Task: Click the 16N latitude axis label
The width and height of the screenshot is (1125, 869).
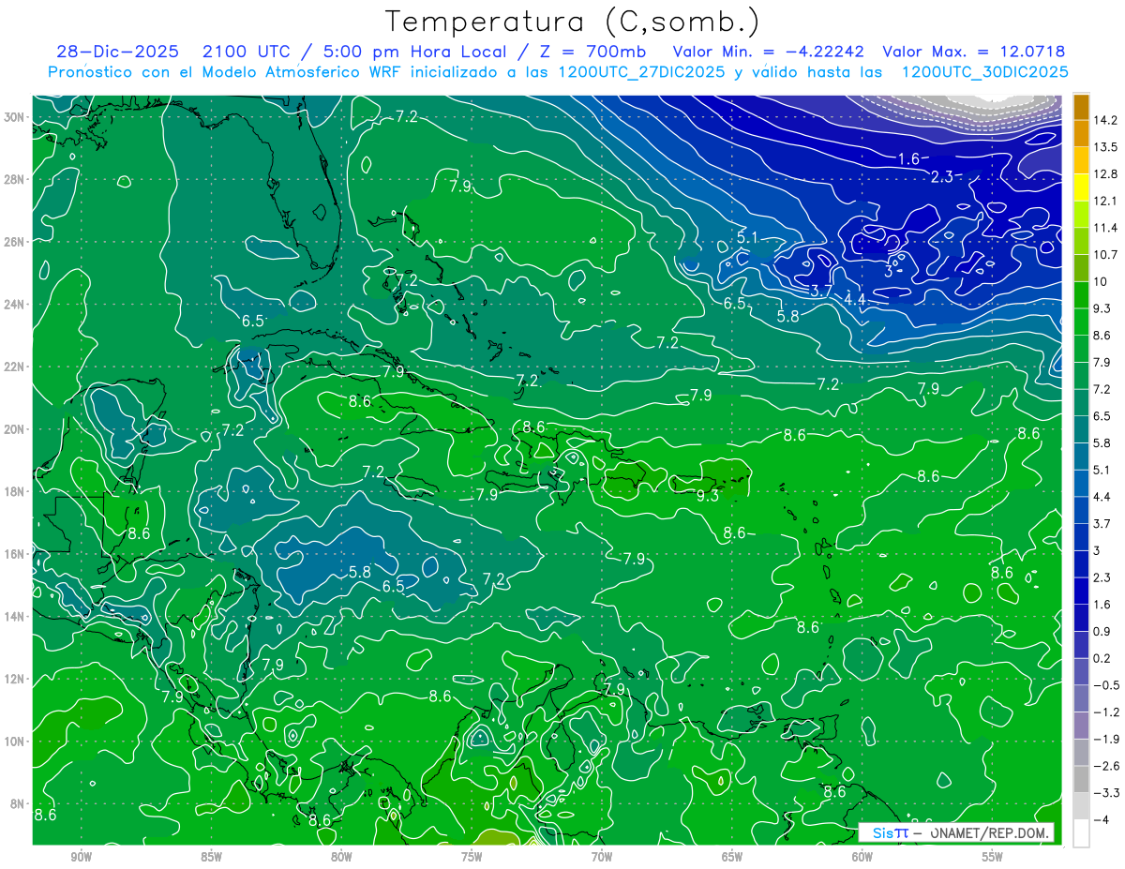Action: 14,554
